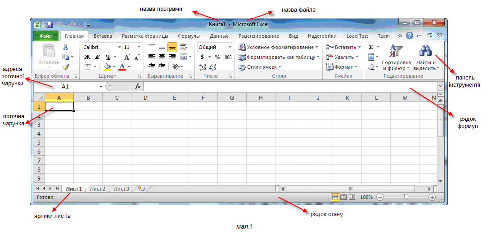The height and width of the screenshot is (234, 487).
Task: Toggle Middle Align vertical alignment
Action: (x=162, y=47)
